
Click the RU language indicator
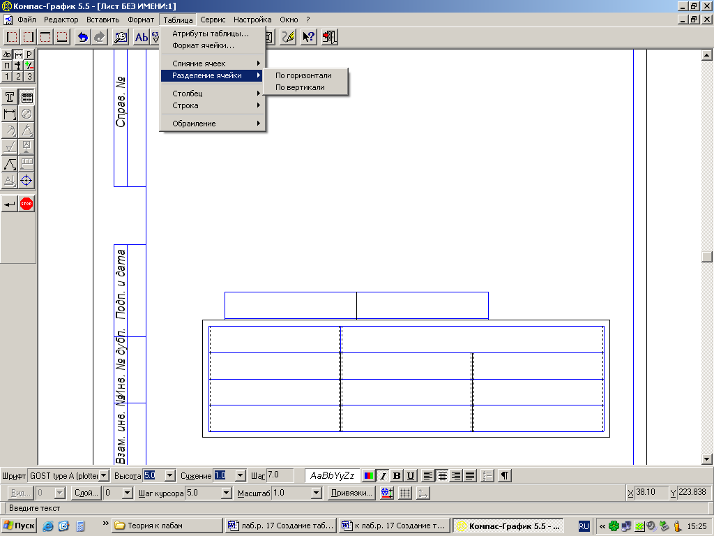point(584,526)
